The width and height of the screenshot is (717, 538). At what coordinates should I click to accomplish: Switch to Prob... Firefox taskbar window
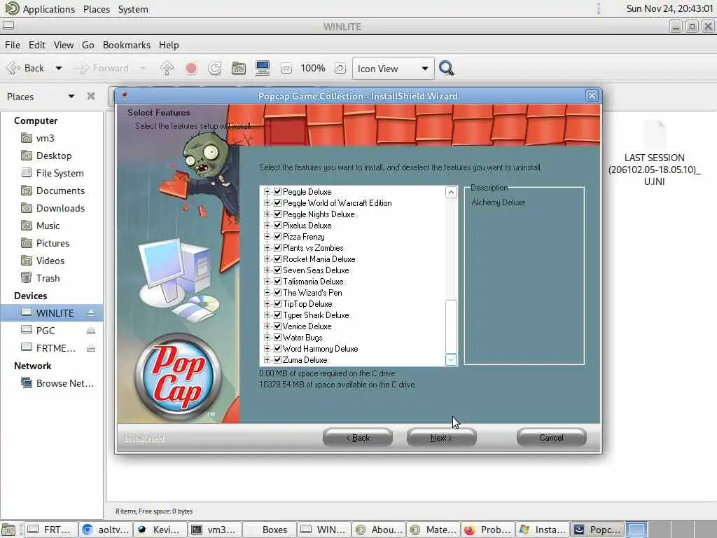(488, 530)
